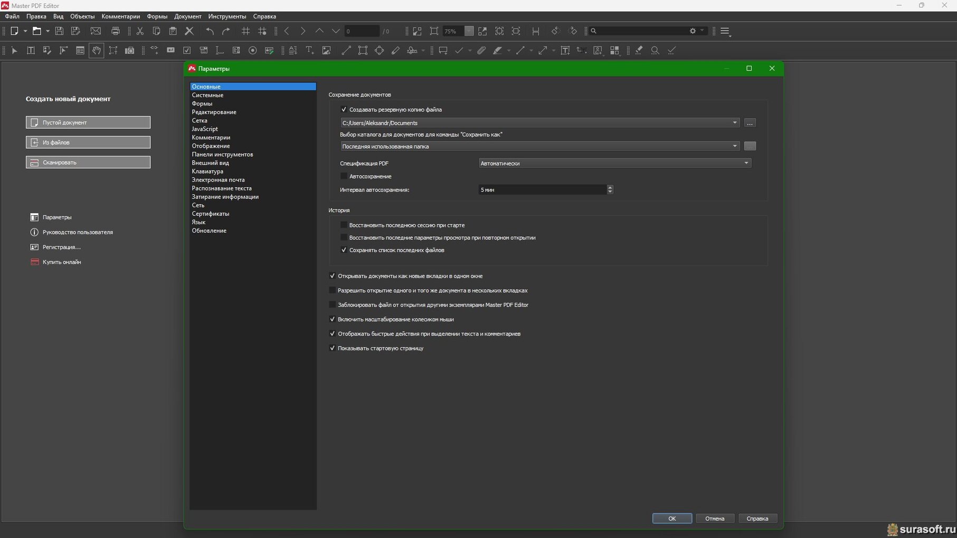957x538 pixels.
Task: Click the Undo arrow icon
Action: pos(210,31)
